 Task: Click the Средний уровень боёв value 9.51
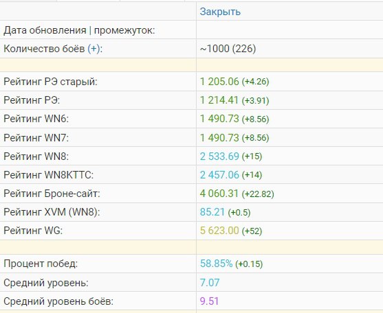[x=209, y=301]
